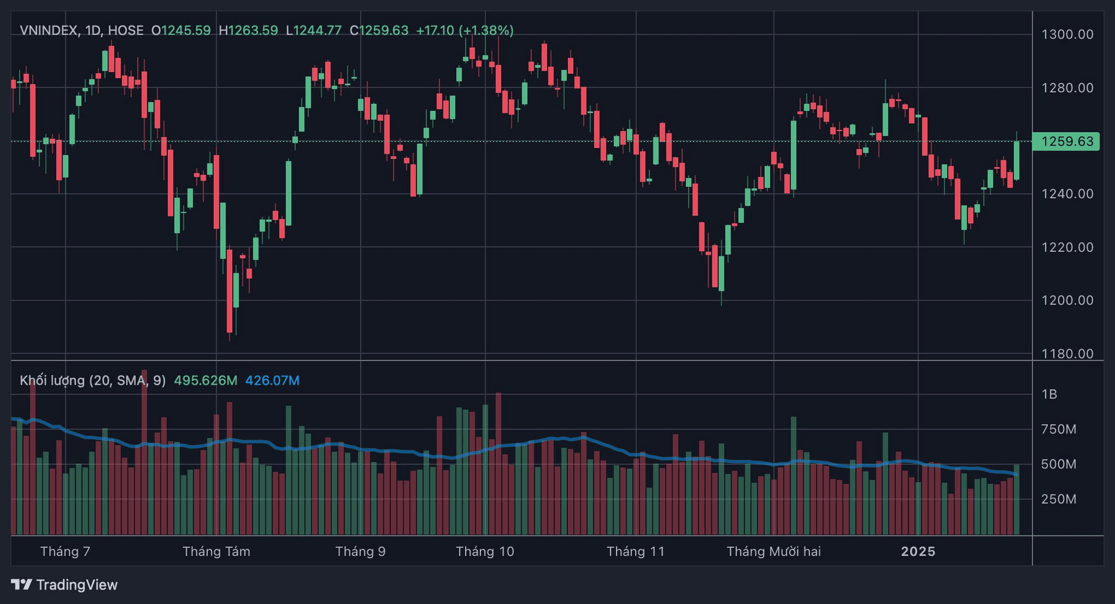The width and height of the screenshot is (1115, 604).
Task: Click the Tháng Mười hai time axis label
Action: point(774,551)
